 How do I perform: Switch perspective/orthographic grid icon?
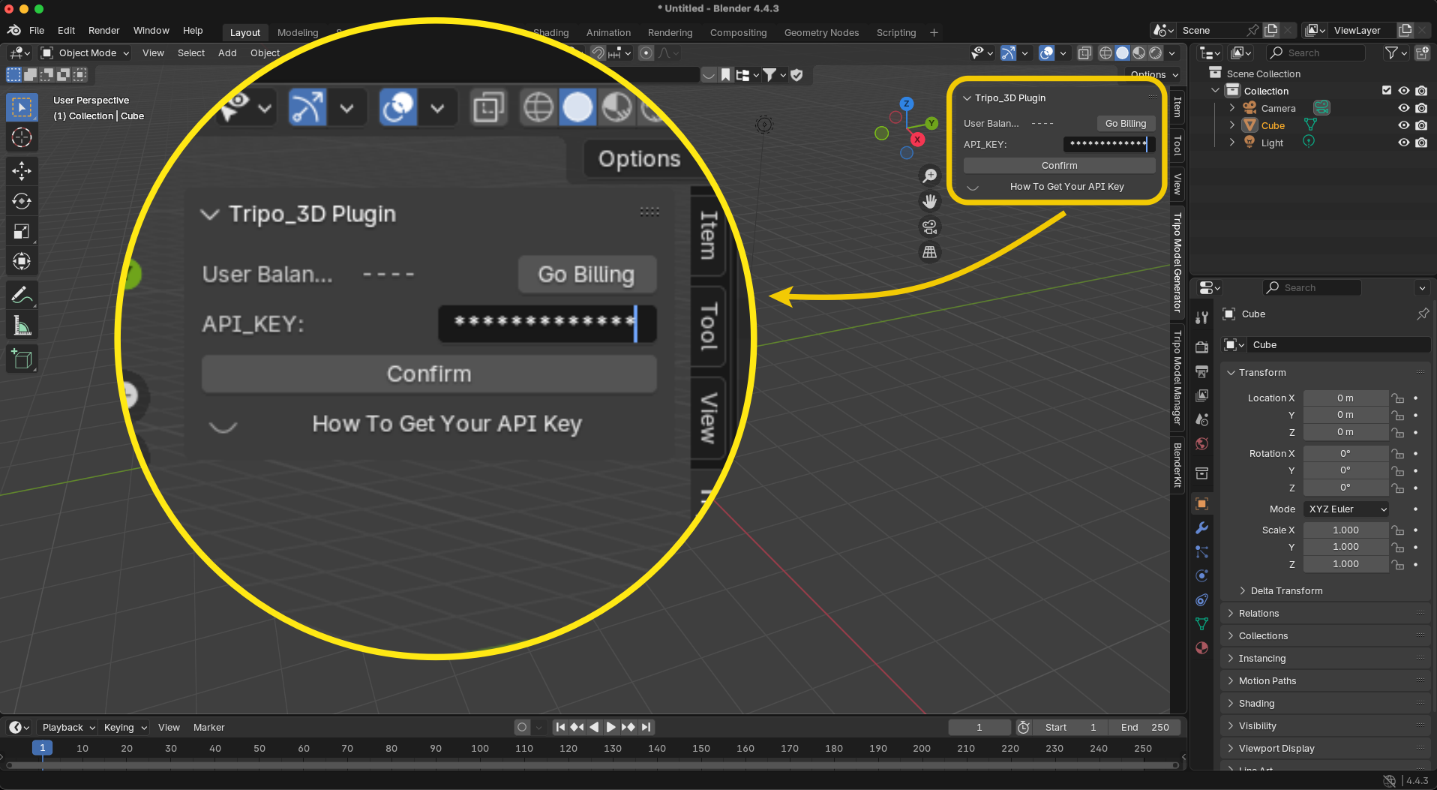(x=930, y=252)
